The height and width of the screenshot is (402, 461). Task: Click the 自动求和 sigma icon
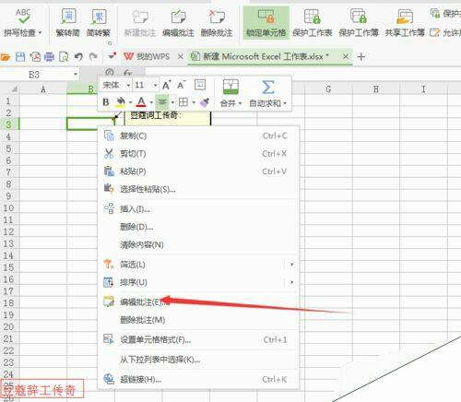pyautogui.click(x=267, y=87)
